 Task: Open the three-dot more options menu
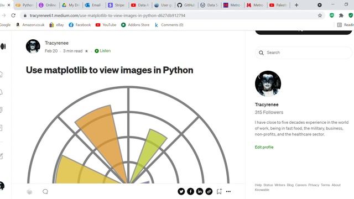(x=228, y=192)
